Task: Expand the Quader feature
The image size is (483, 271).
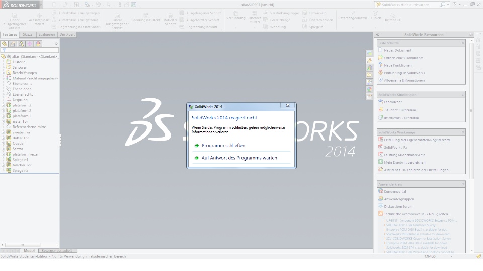Action: coord(3,143)
